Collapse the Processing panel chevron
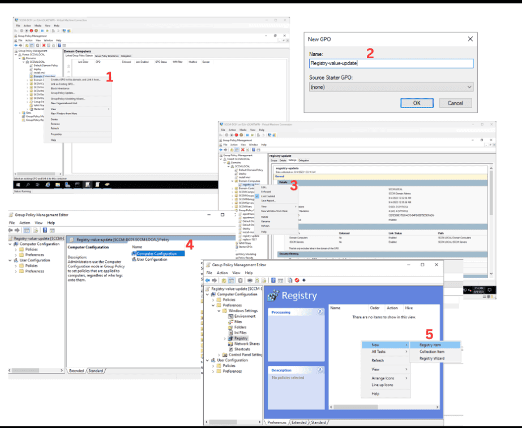522x428 pixels. (319, 311)
